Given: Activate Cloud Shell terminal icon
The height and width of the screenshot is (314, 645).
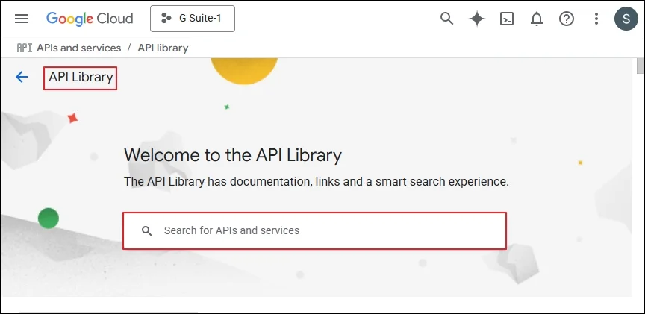Looking at the screenshot, I should 507,19.
